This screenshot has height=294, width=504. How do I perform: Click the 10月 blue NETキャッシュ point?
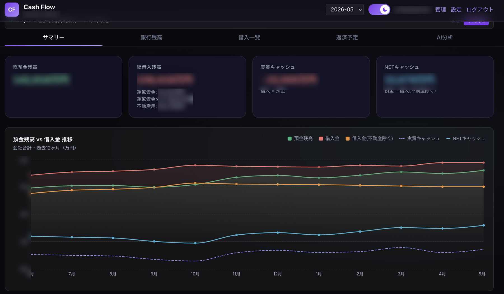click(x=195, y=243)
